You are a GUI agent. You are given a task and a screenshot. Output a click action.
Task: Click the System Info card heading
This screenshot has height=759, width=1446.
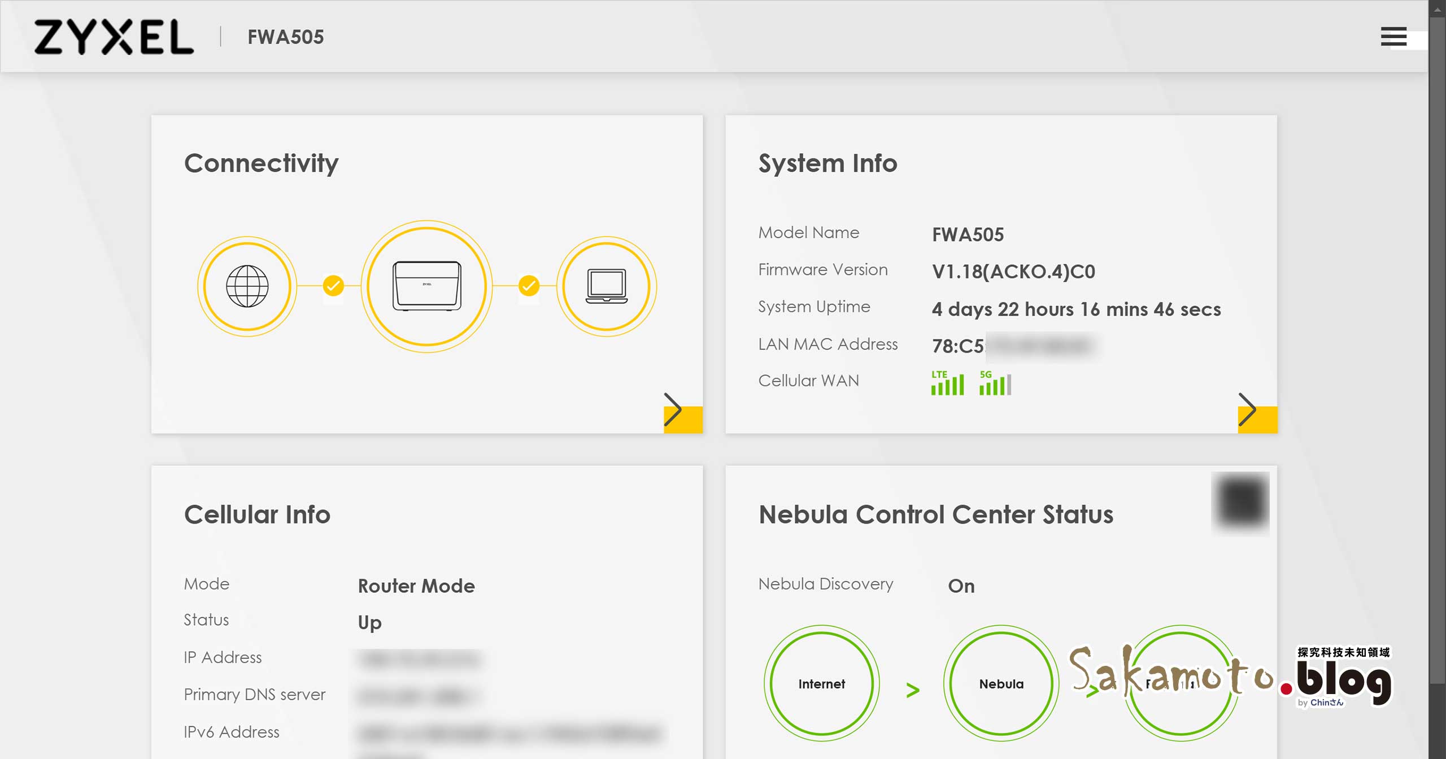pyautogui.click(x=827, y=164)
